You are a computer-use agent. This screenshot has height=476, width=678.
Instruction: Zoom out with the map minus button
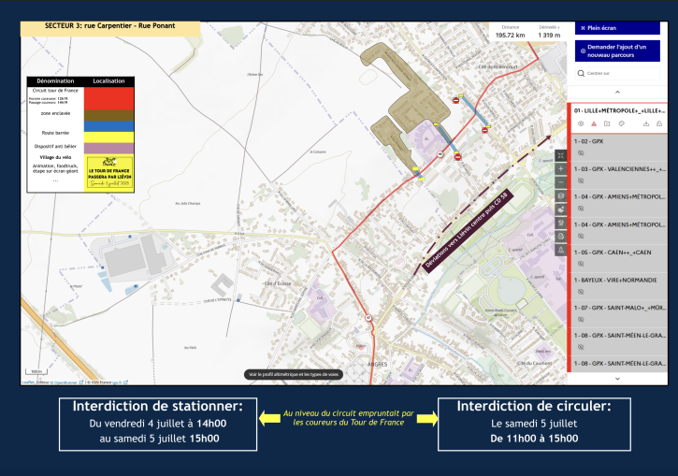(x=561, y=182)
